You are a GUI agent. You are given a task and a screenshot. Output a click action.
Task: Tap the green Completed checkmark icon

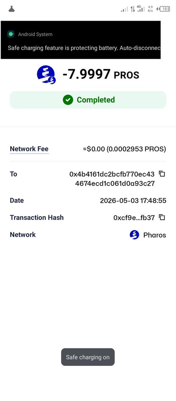[68, 100]
